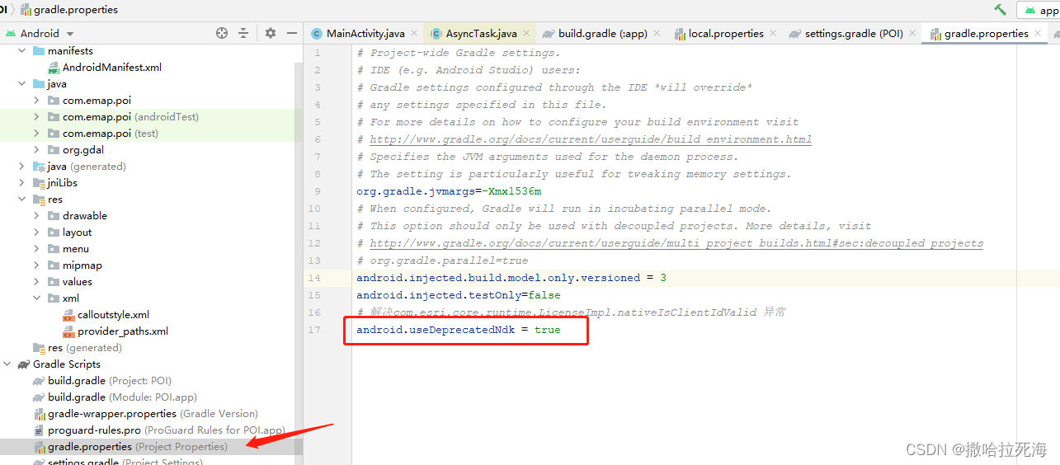Close the MainActivity.java tab

click(413, 34)
